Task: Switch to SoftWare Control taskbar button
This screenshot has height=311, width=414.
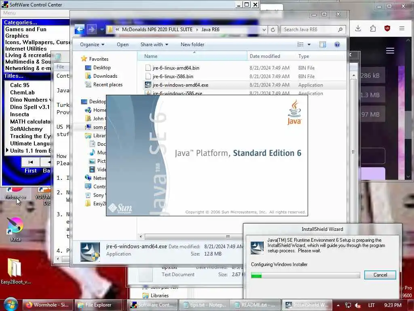Action: [x=152, y=305]
